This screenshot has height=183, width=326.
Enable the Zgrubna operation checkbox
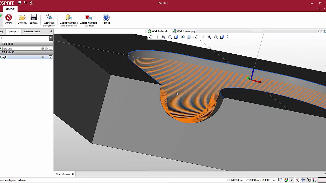point(50,48)
